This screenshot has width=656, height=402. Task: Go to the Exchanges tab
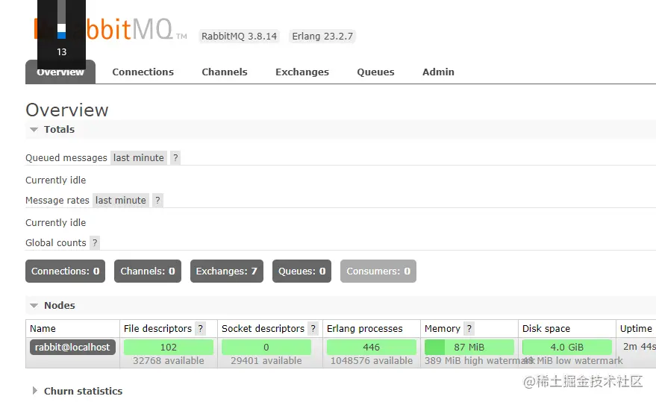302,72
